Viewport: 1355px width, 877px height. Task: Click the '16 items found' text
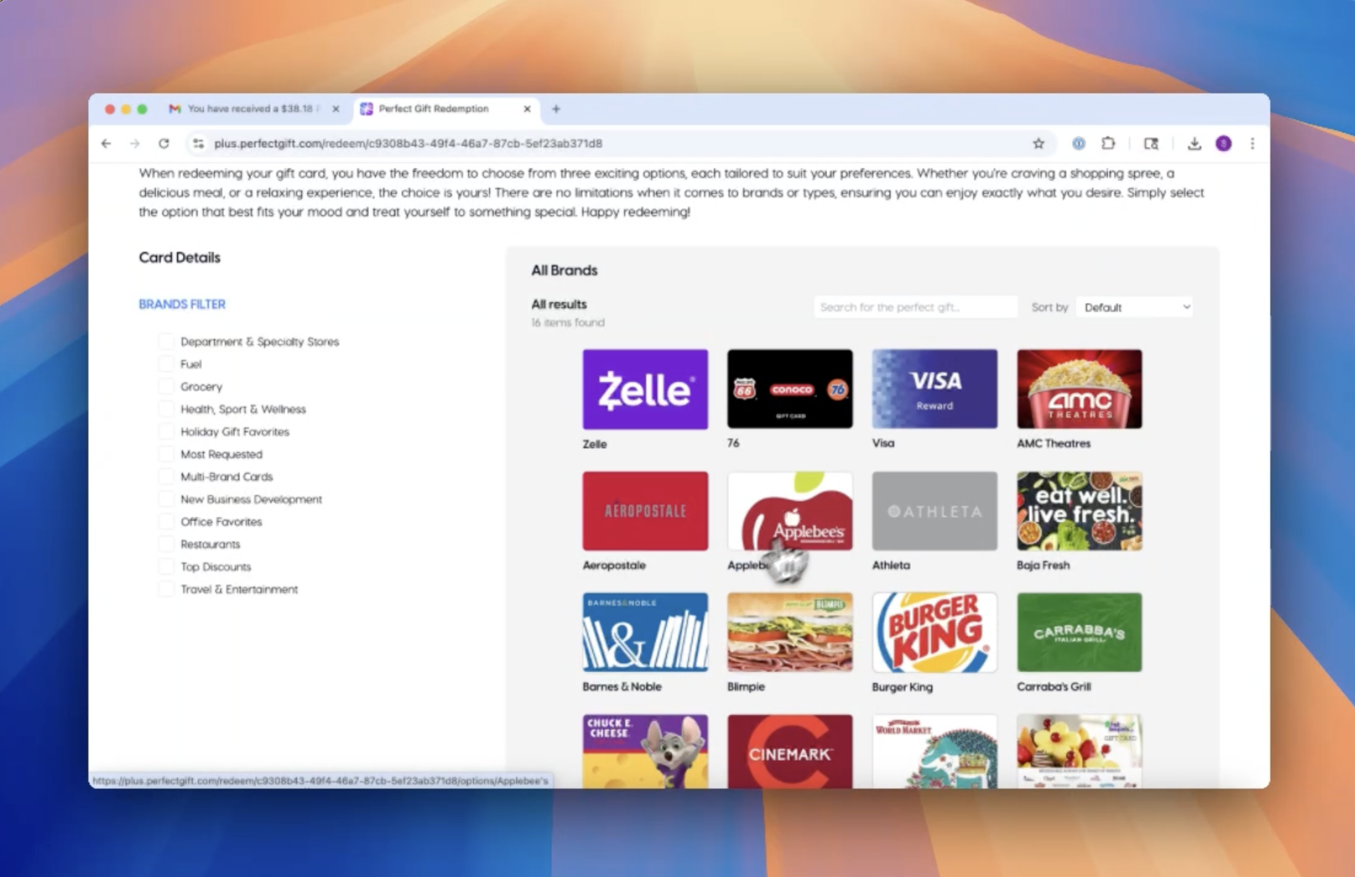tap(568, 322)
